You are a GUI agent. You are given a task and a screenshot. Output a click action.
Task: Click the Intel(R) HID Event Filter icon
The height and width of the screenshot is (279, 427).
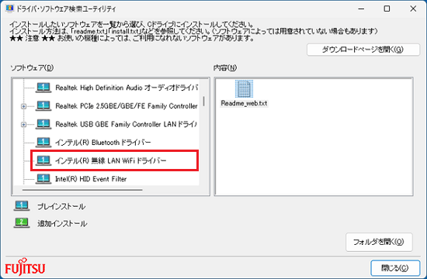[x=43, y=179]
